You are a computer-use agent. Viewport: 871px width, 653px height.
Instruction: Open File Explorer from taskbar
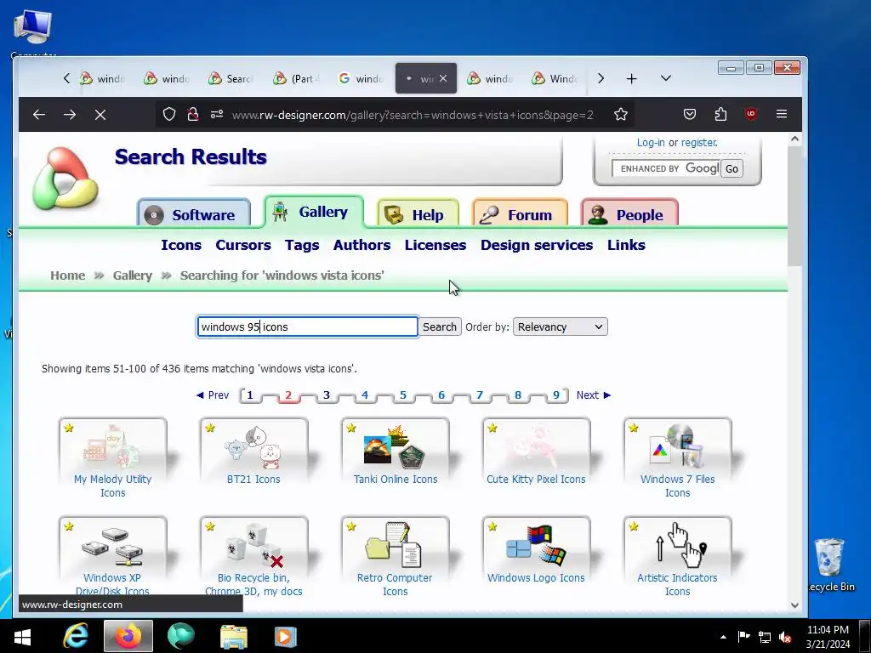234,636
